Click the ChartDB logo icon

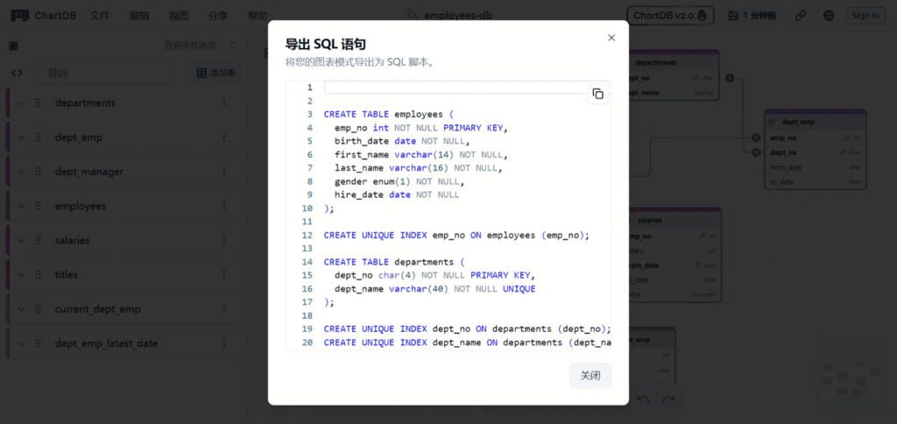pyautogui.click(x=19, y=16)
